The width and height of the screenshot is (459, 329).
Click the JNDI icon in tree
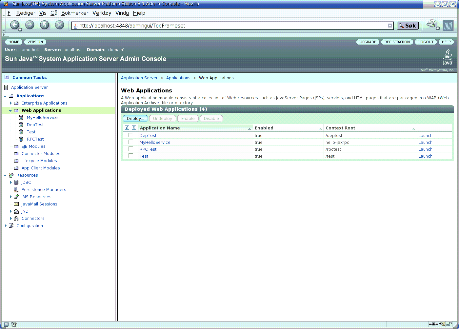point(16,211)
